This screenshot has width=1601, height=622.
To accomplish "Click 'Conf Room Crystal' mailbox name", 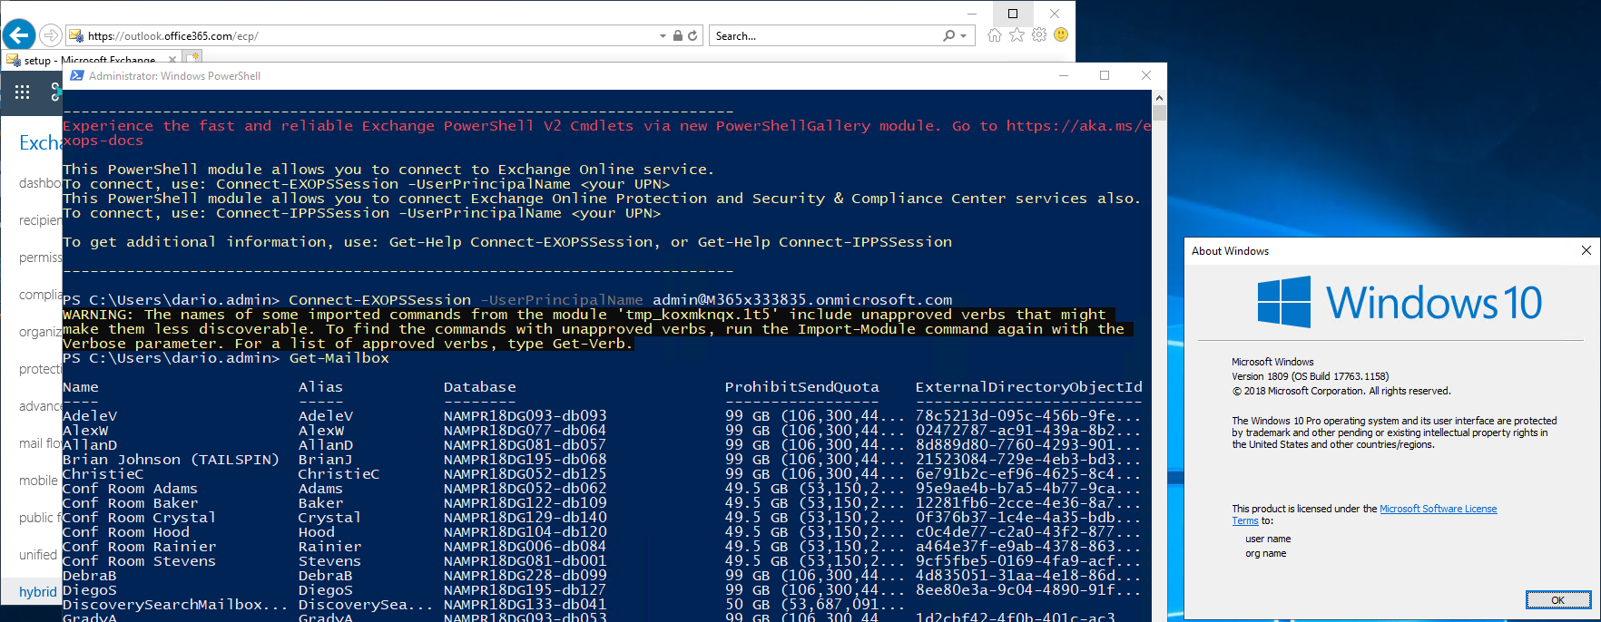I will 139,518.
